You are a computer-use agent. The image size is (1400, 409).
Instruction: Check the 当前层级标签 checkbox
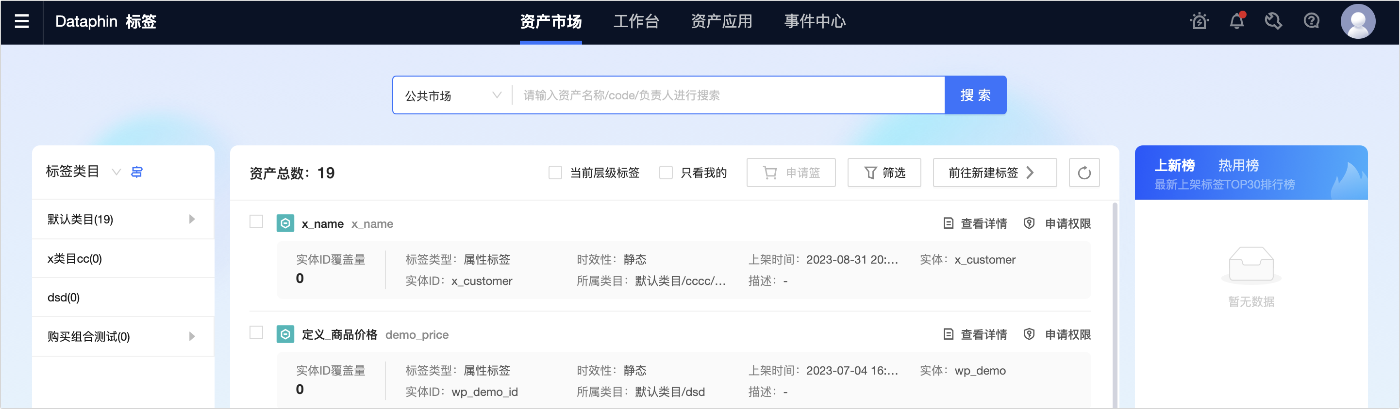click(555, 173)
